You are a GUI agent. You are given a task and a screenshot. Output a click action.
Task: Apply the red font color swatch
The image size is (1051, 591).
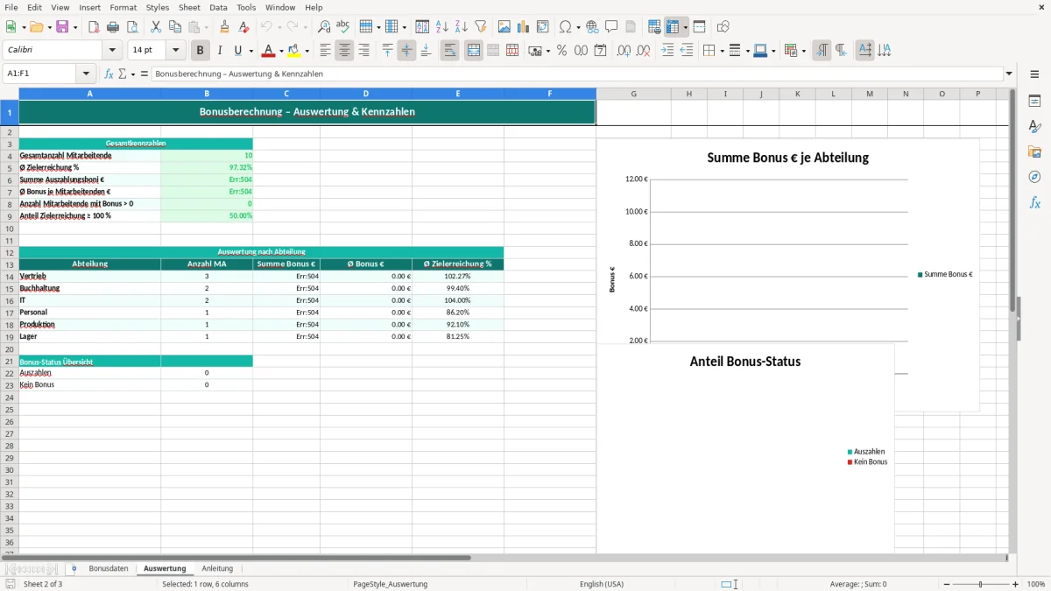pos(269,51)
